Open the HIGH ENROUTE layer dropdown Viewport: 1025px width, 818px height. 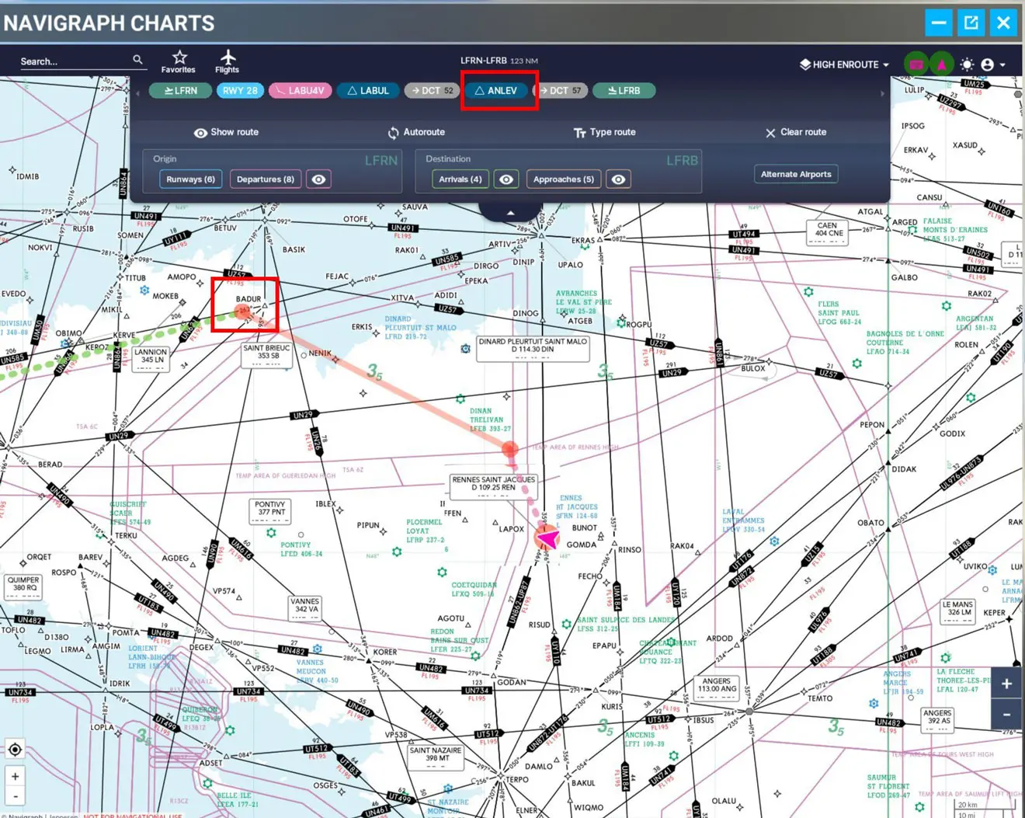844,64
